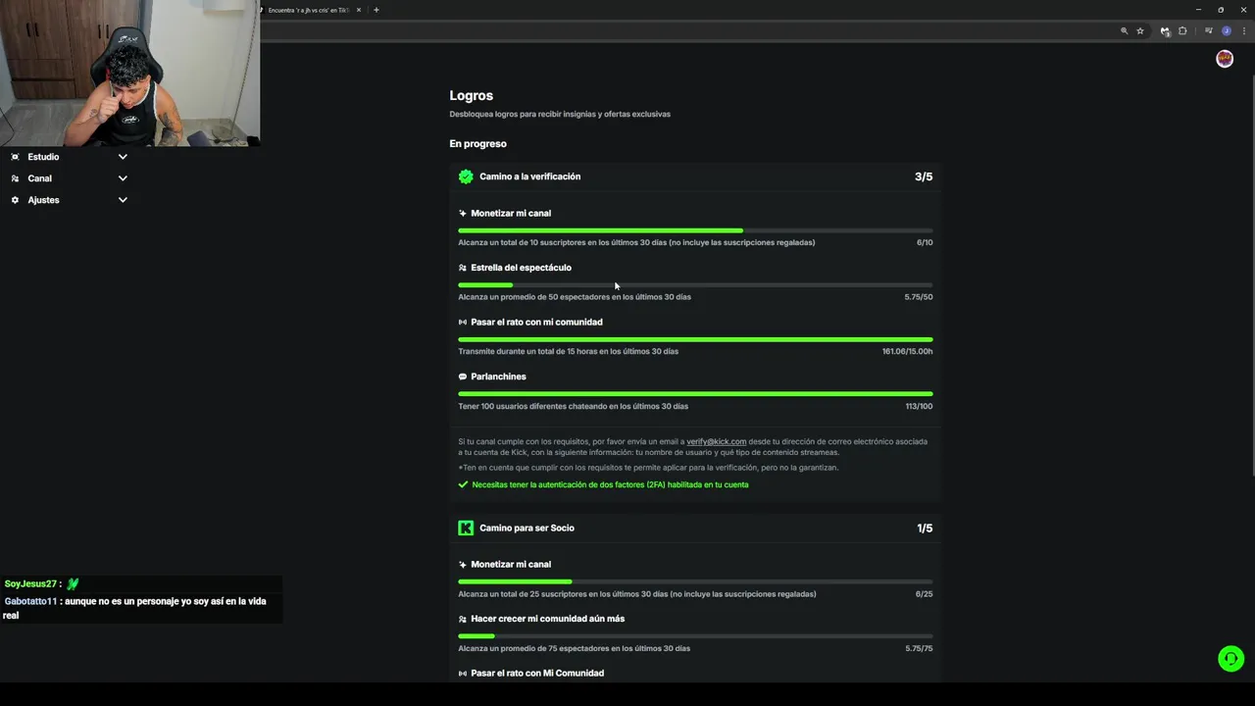Bookmark this page with the star icon
Image resolution: width=1255 pixels, height=706 pixels.
[x=1140, y=31]
